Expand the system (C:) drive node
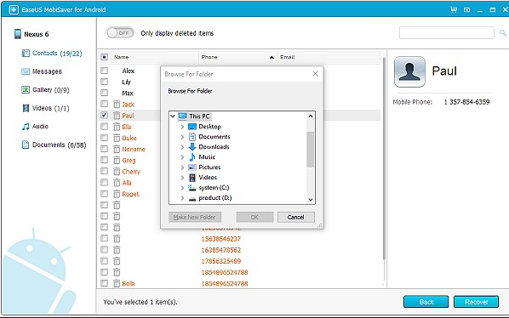Viewport: 509px width, 318px height. (182, 188)
